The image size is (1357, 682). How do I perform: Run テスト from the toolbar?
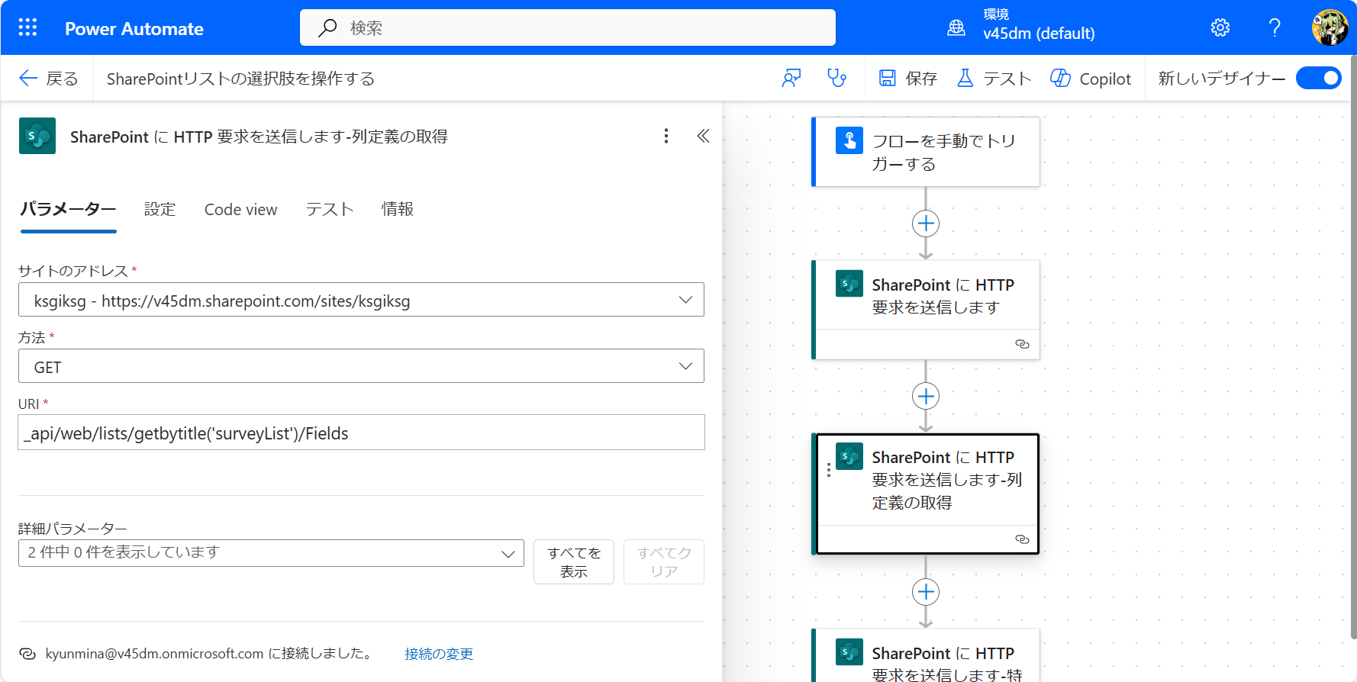[994, 79]
